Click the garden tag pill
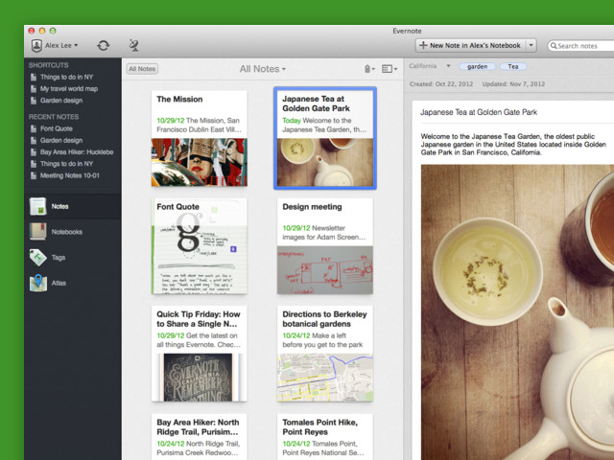 478,66
